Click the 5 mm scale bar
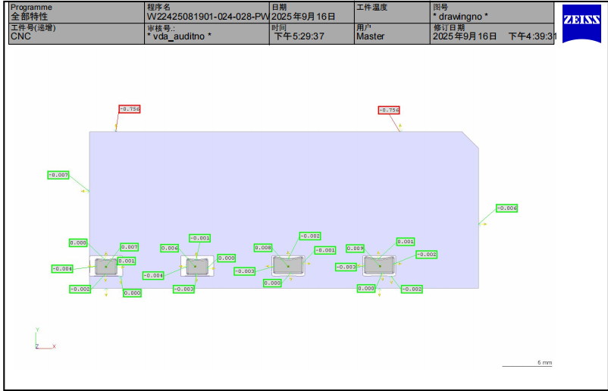Image resolution: width=608 pixels, height=391 pixels. (x=527, y=364)
